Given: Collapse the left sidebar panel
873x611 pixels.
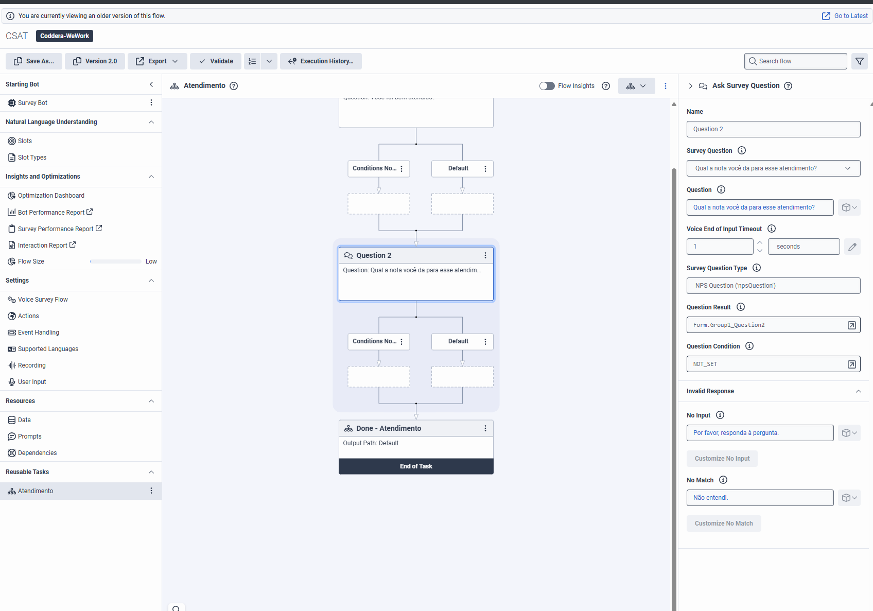Looking at the screenshot, I should 151,84.
